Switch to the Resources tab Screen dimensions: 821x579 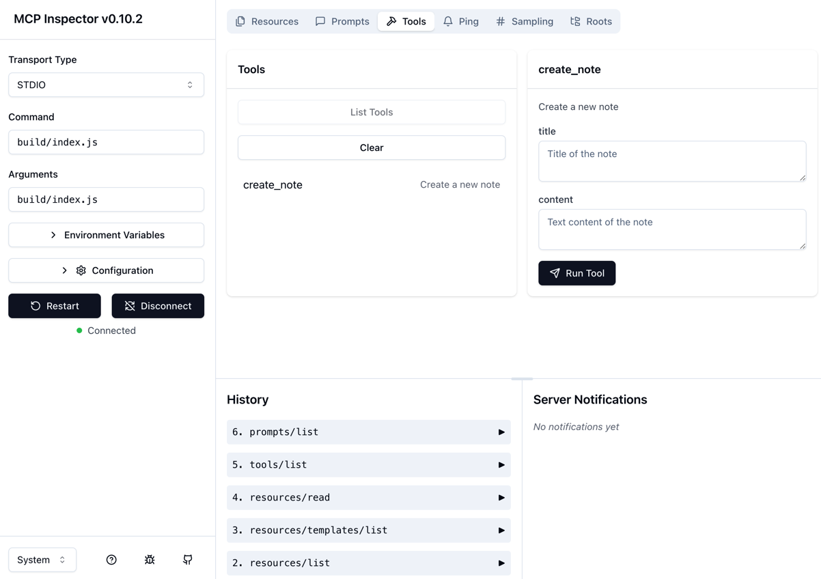[267, 21]
